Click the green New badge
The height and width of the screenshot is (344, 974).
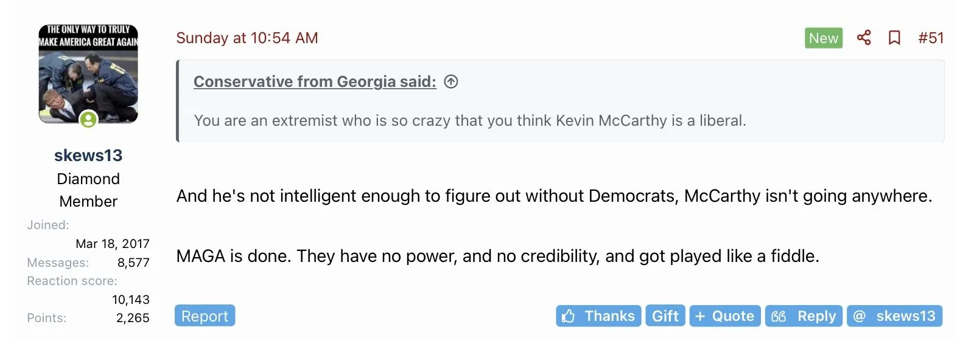823,38
